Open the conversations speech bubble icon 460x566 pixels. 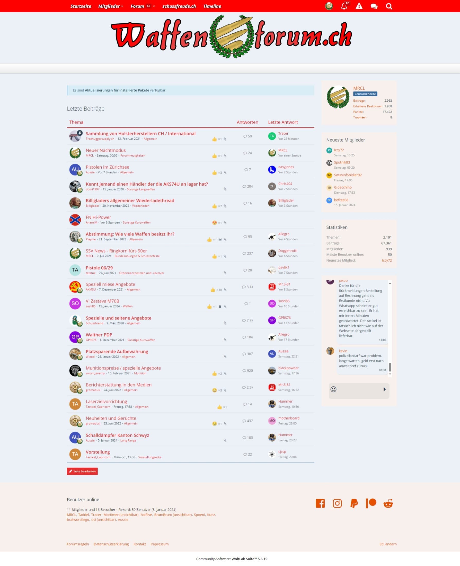coord(374,6)
